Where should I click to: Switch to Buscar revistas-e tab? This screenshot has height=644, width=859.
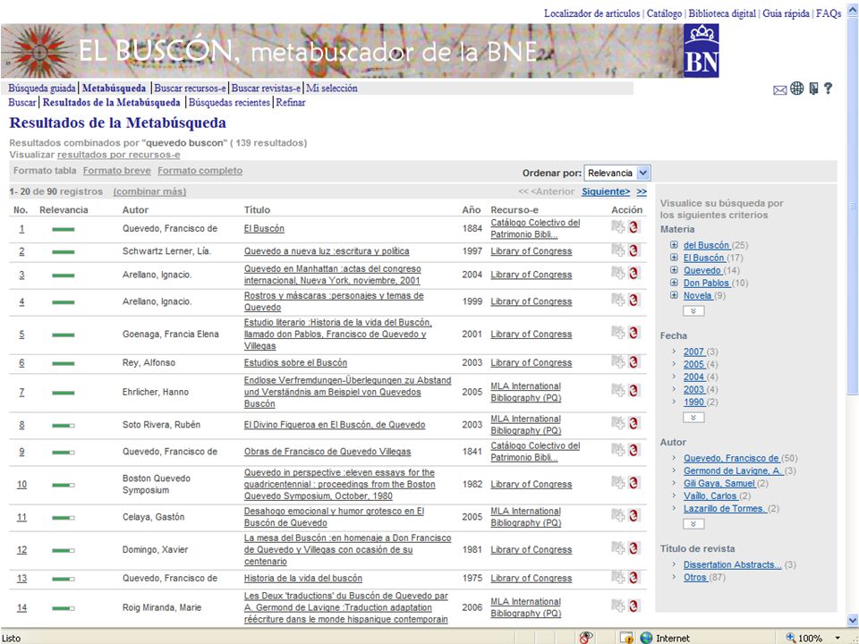266,89
